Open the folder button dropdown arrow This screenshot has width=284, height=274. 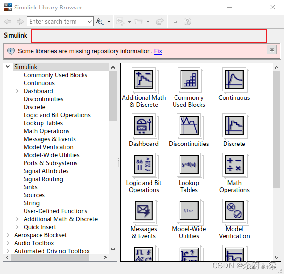[x=148, y=22]
